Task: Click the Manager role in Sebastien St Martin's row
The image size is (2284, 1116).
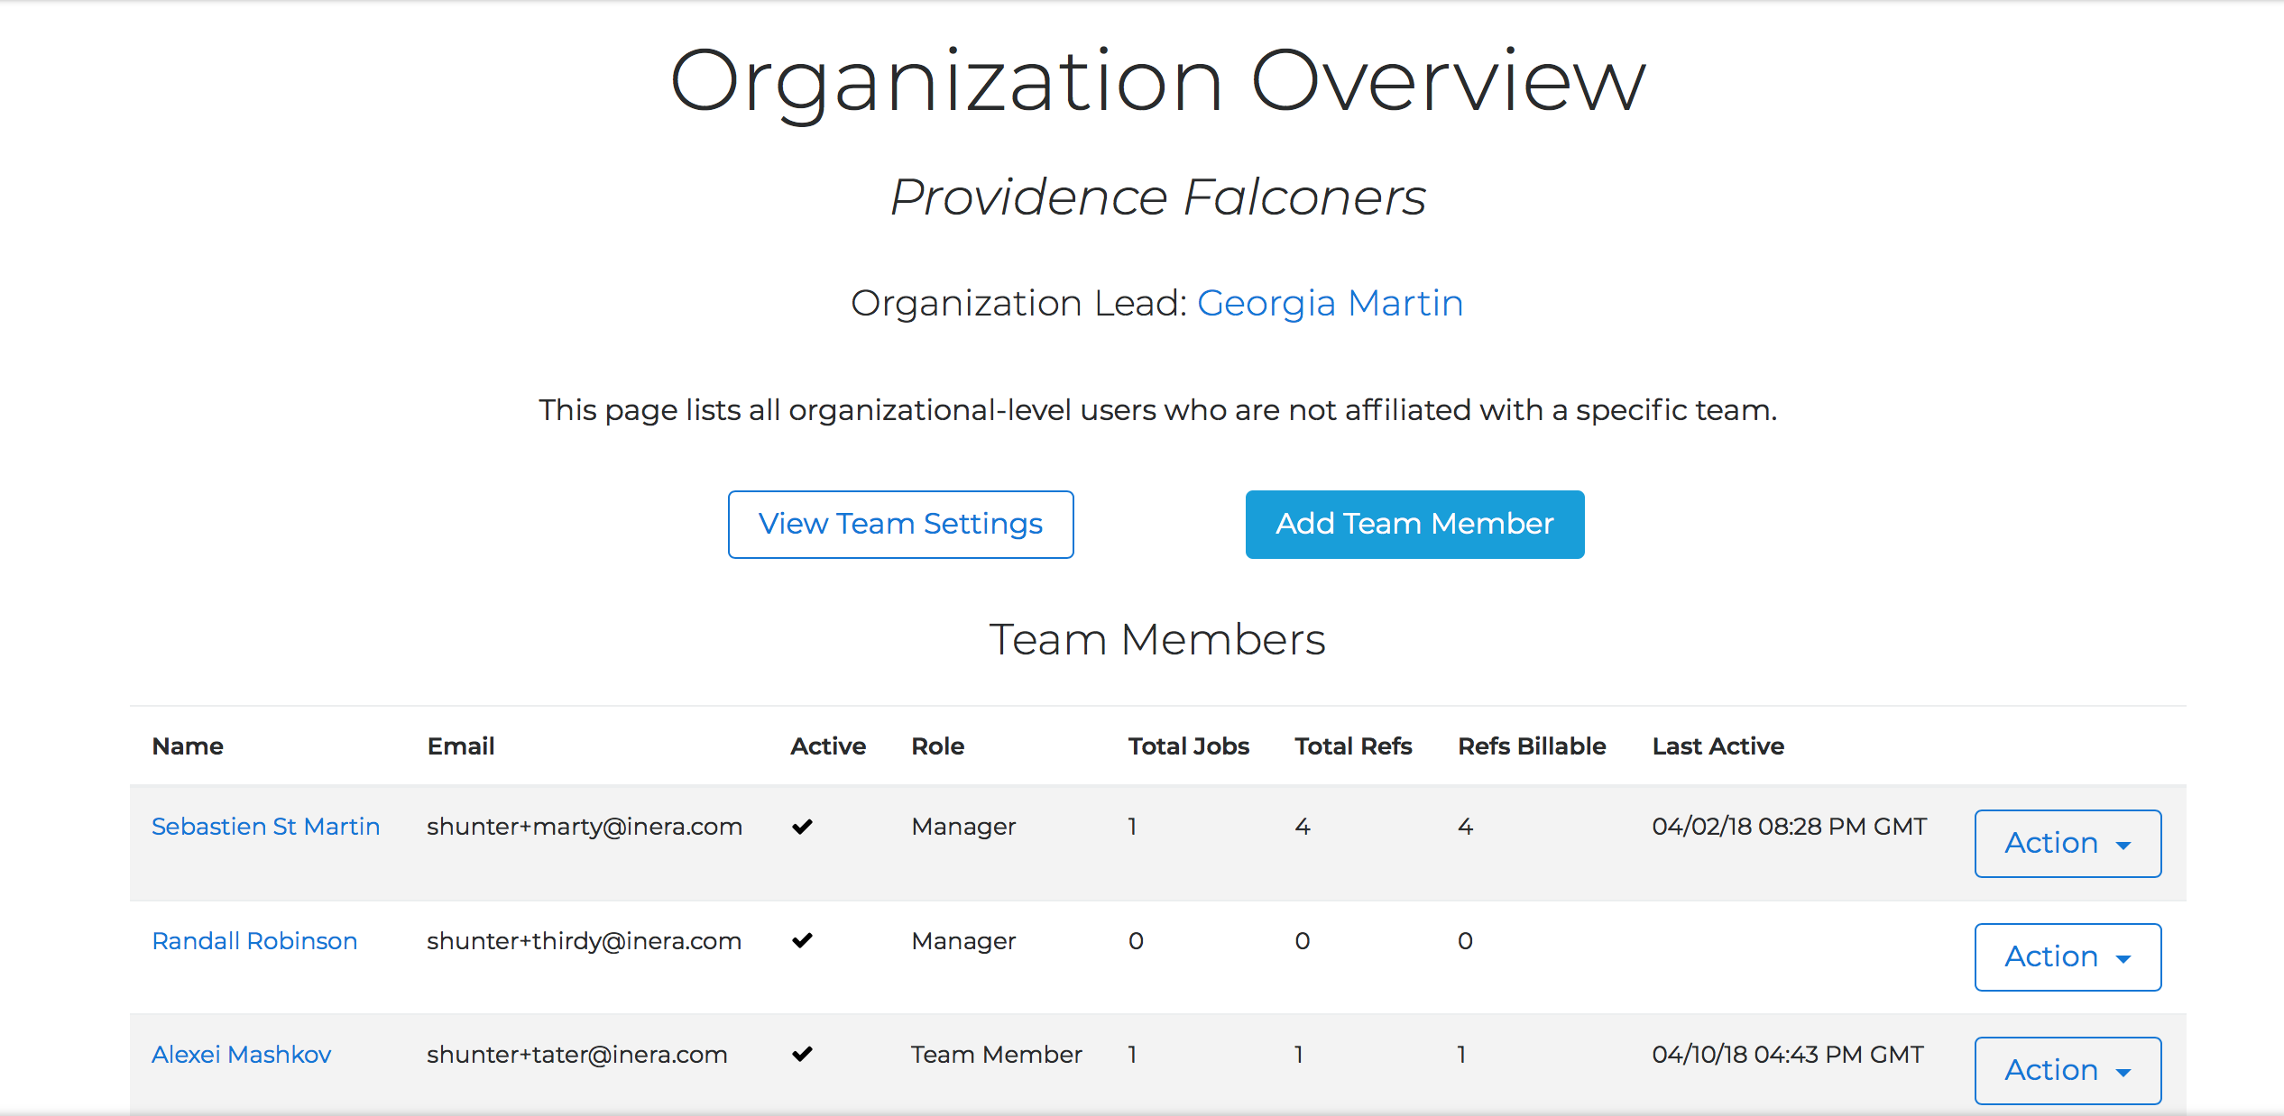Action: tap(963, 827)
